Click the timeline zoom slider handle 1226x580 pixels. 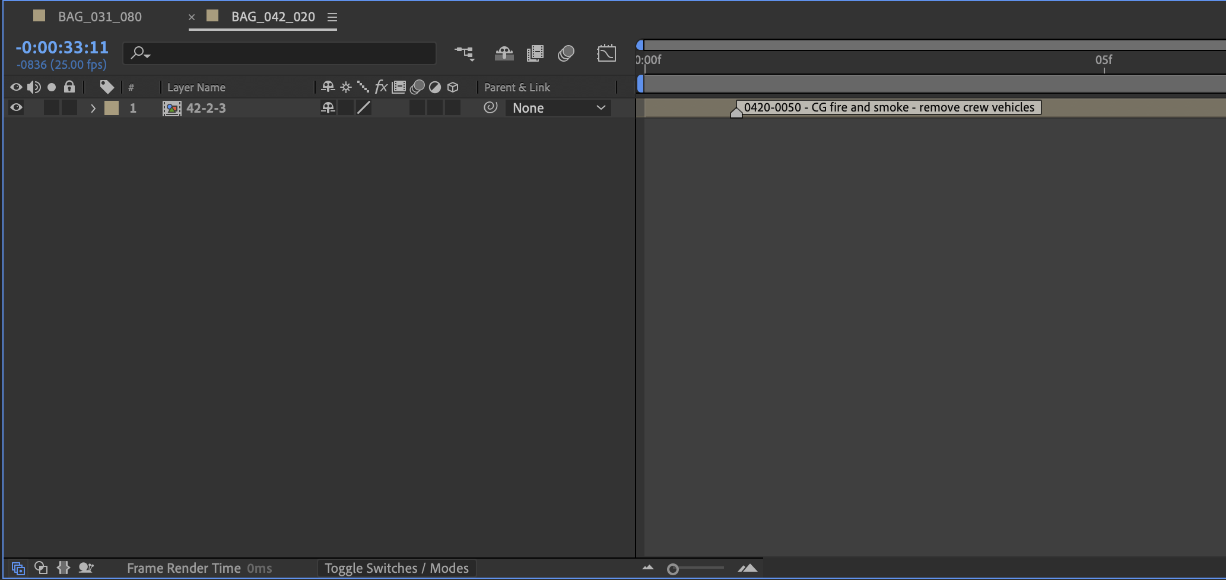coord(672,569)
